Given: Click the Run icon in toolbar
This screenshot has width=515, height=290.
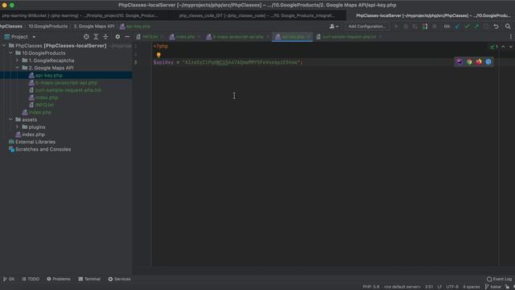Looking at the screenshot, I should [x=396, y=27].
